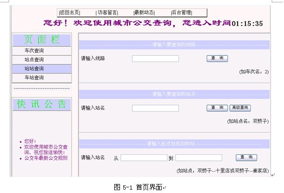Click 查询 button for route search

click(217, 58)
